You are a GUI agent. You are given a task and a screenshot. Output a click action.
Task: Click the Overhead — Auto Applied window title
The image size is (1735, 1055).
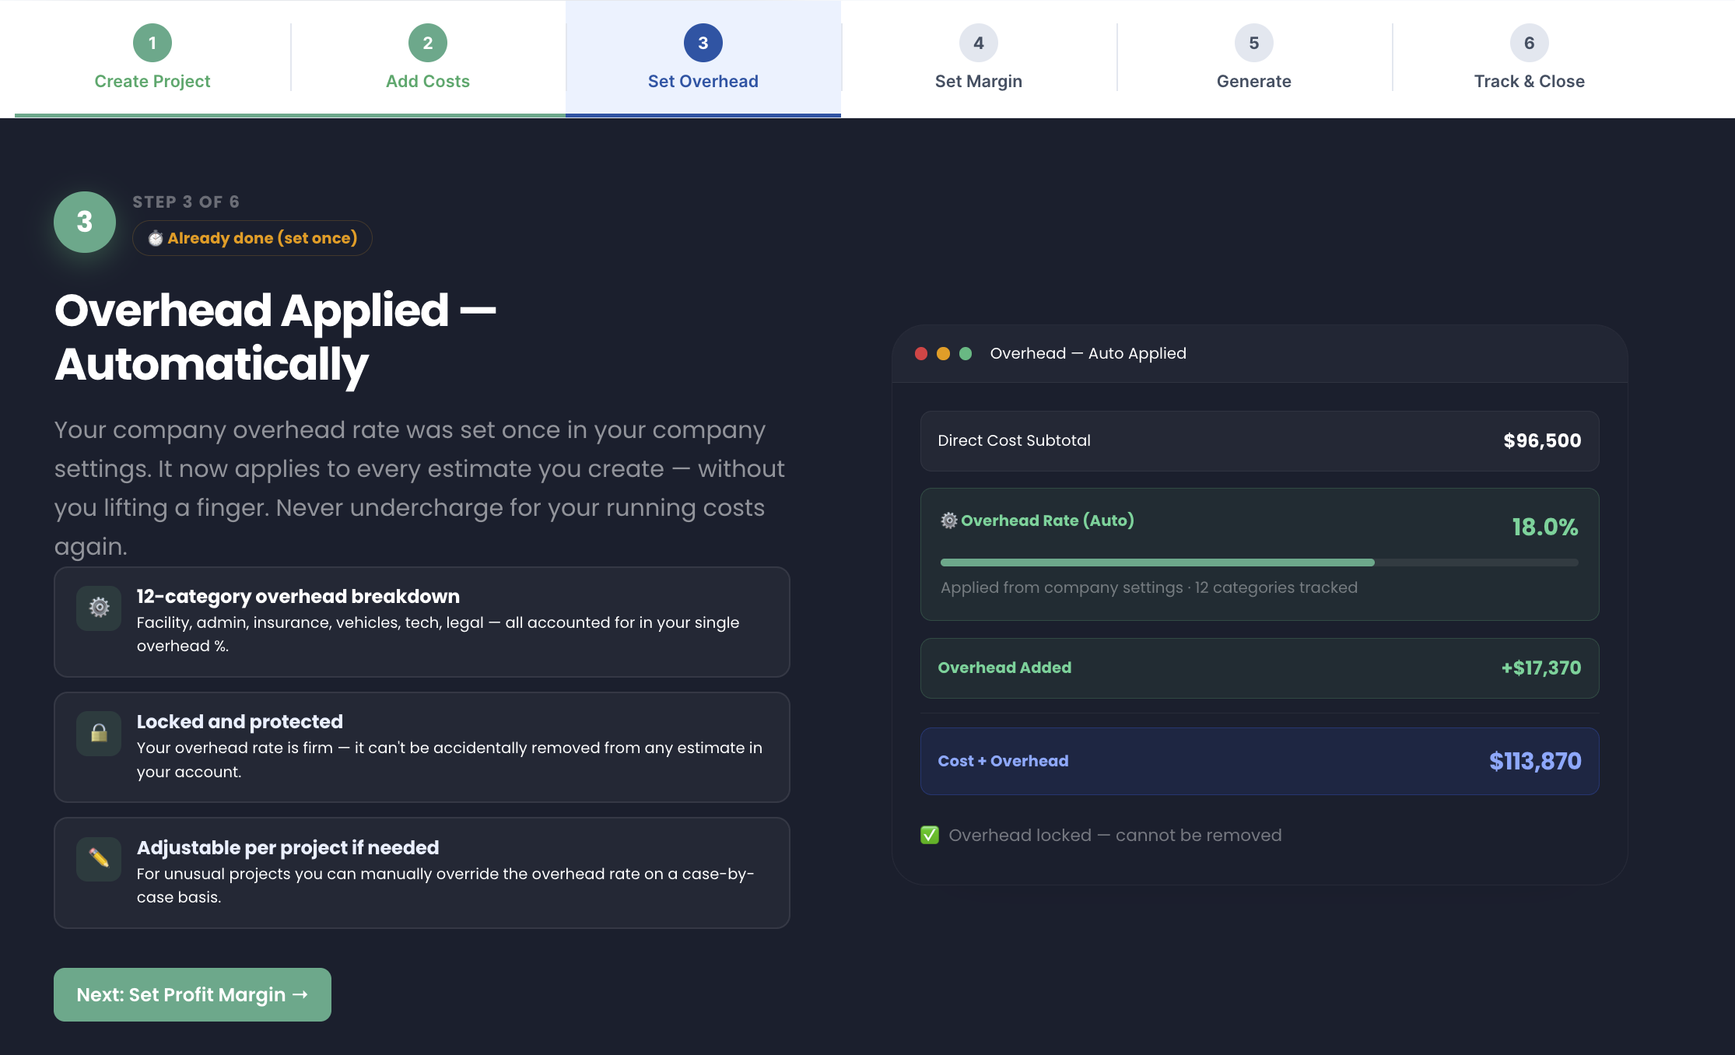[1088, 354]
